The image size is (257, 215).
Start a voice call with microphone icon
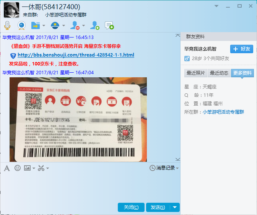pyautogui.click(x=7, y=25)
